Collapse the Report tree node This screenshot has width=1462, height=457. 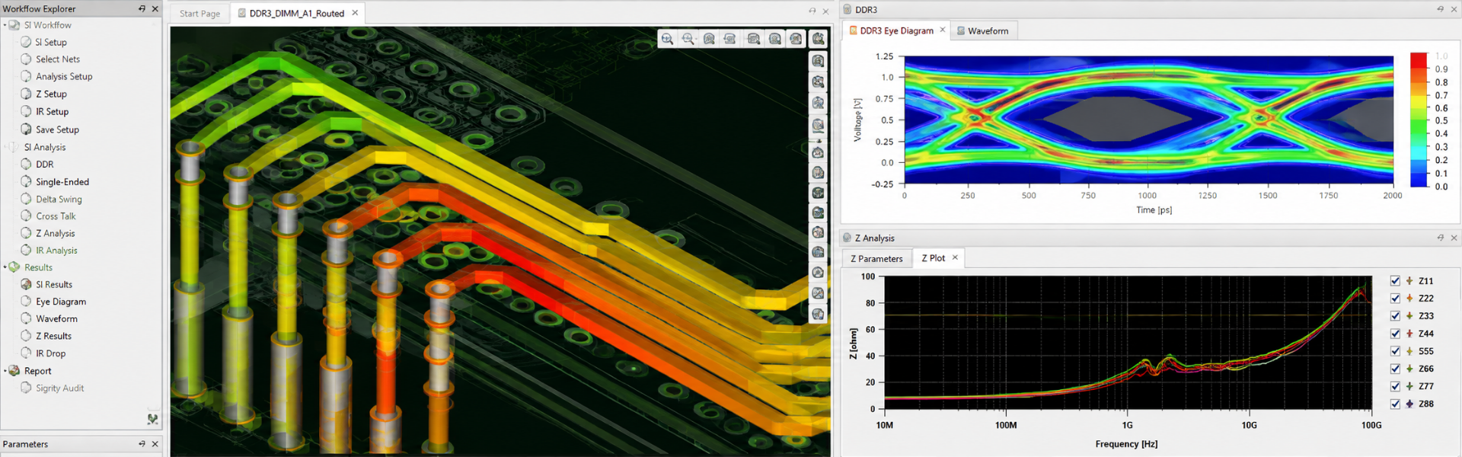5,371
